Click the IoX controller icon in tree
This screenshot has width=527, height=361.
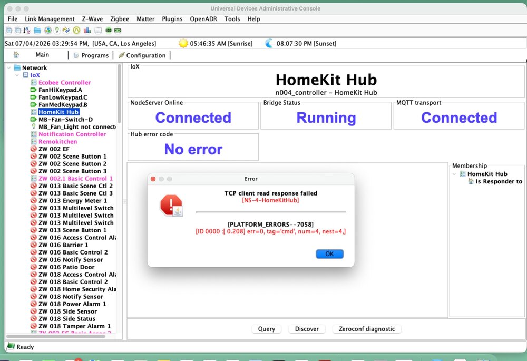(25, 75)
